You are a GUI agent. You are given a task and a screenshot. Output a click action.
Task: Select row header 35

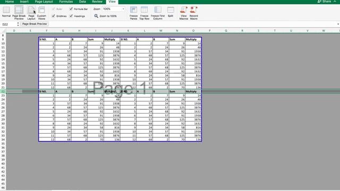point(3,144)
